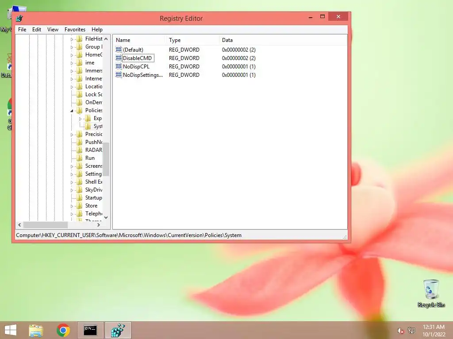Select the Shell Ex key in tree
The image size is (453, 339).
94,182
